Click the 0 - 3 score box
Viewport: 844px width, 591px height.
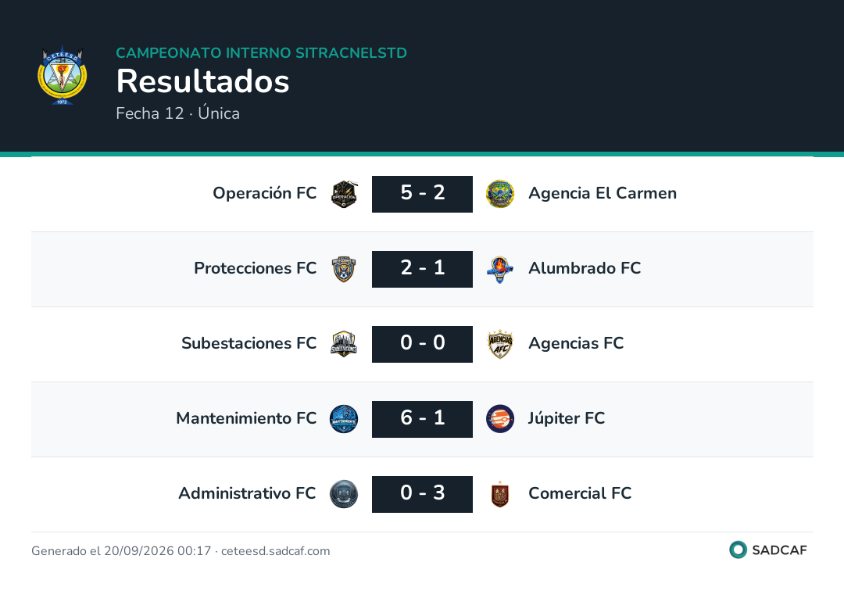(x=423, y=494)
